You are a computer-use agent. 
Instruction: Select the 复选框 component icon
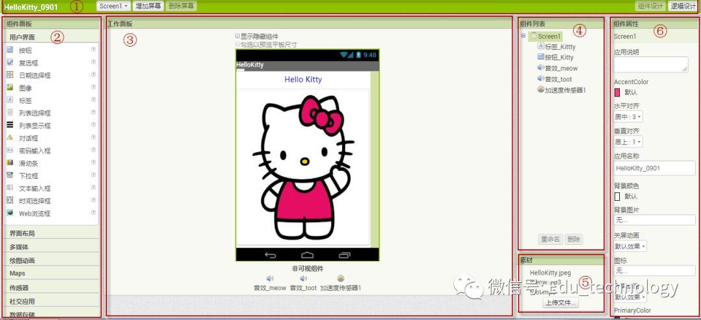[x=10, y=62]
